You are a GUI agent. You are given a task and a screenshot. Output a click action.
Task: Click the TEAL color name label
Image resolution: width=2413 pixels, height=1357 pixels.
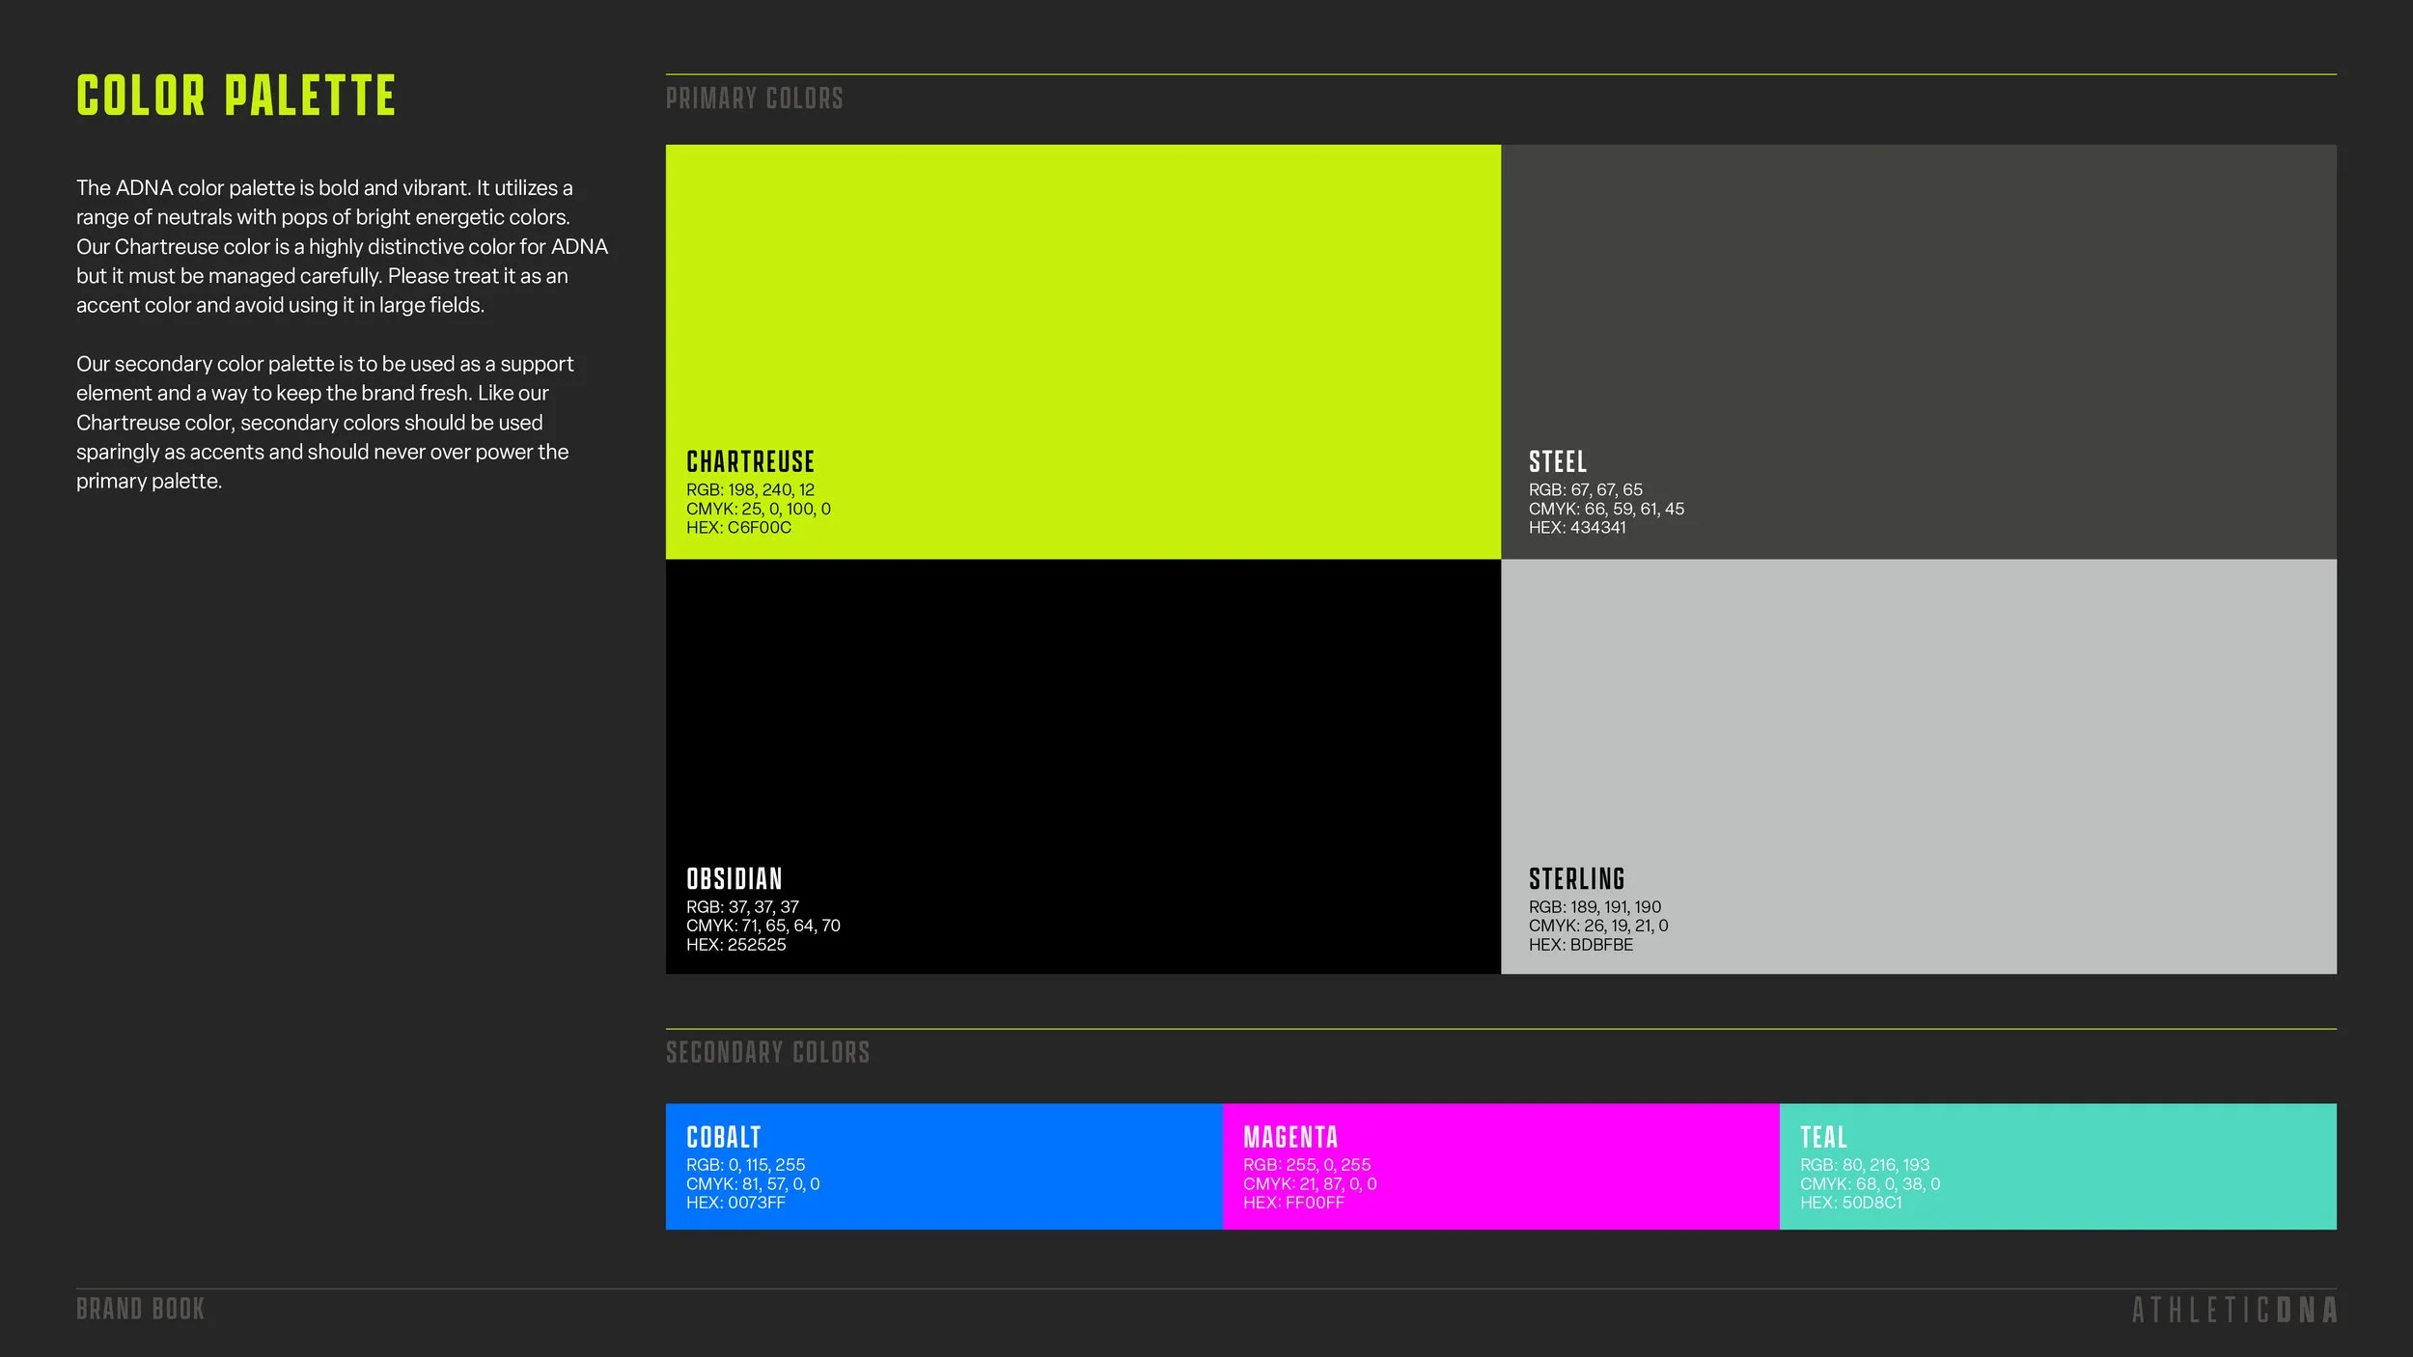(1823, 1137)
